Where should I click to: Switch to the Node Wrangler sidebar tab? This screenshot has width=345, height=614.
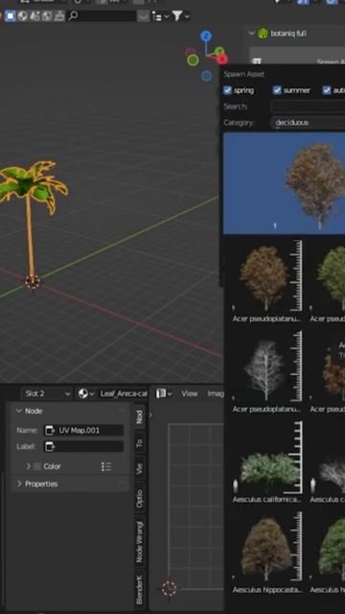coord(140,542)
